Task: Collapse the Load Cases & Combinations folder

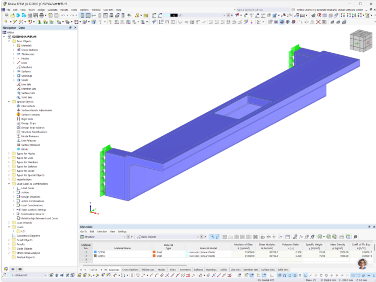Action: pos(9,184)
